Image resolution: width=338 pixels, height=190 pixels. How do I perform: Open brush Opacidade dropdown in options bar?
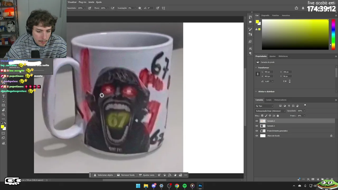click(84, 8)
